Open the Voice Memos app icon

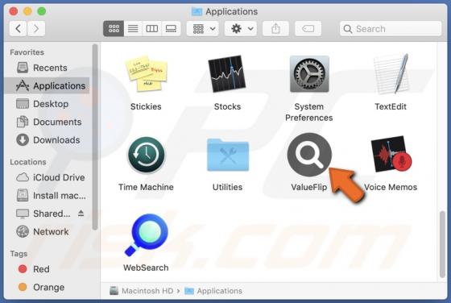point(391,154)
